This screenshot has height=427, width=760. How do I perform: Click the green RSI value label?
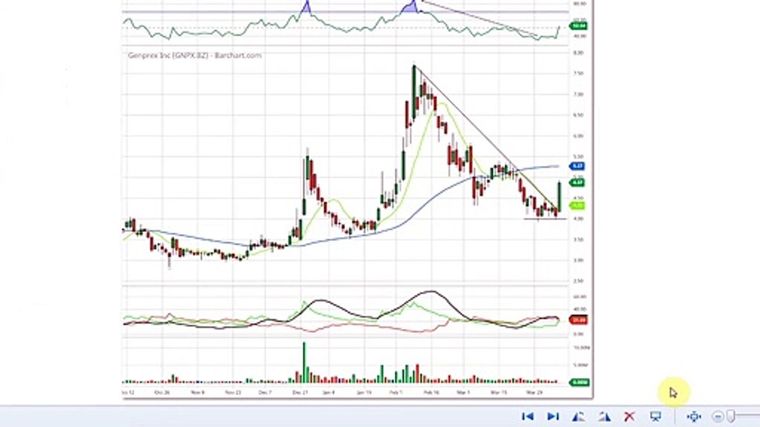[x=577, y=26]
